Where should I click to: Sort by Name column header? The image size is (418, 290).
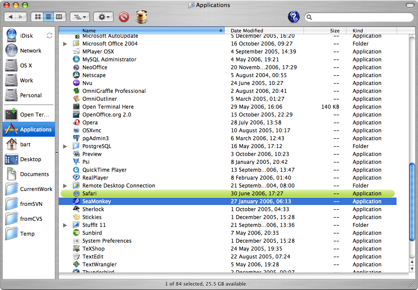[142, 30]
